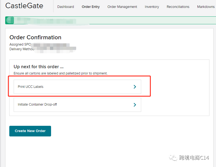Screen dimensions: 216x167
Task: Select the Delivery Method label
Action: (22, 49)
